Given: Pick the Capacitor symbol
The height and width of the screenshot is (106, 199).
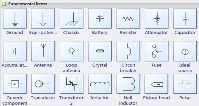Looking at the screenshot, I should point(185,19).
